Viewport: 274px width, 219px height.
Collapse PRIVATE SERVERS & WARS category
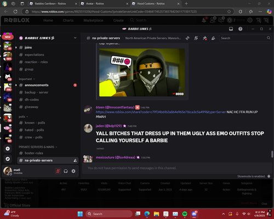pyautogui.click(x=38, y=147)
